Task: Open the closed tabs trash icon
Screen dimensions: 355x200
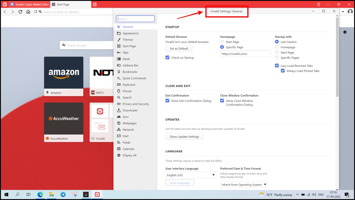Action: coord(319,4)
